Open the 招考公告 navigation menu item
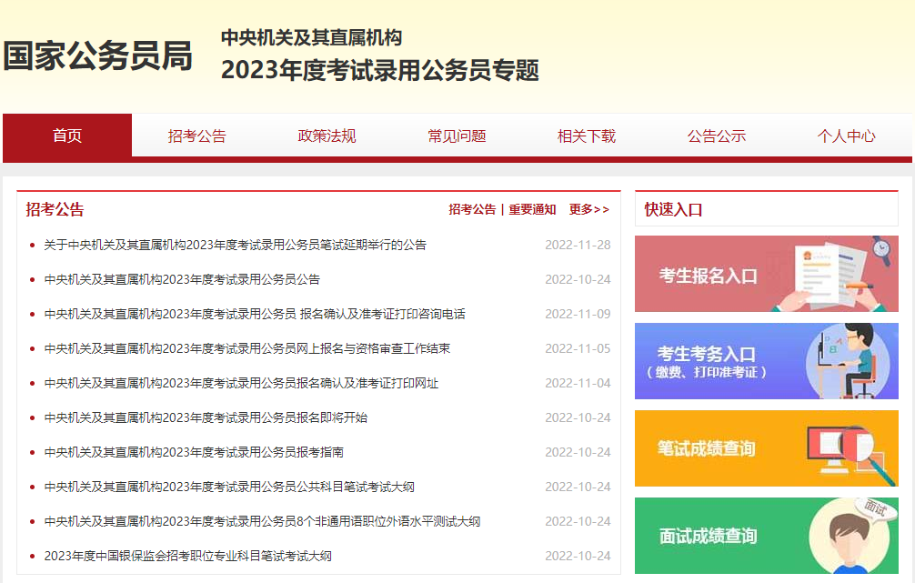The width and height of the screenshot is (915, 583). tap(196, 136)
